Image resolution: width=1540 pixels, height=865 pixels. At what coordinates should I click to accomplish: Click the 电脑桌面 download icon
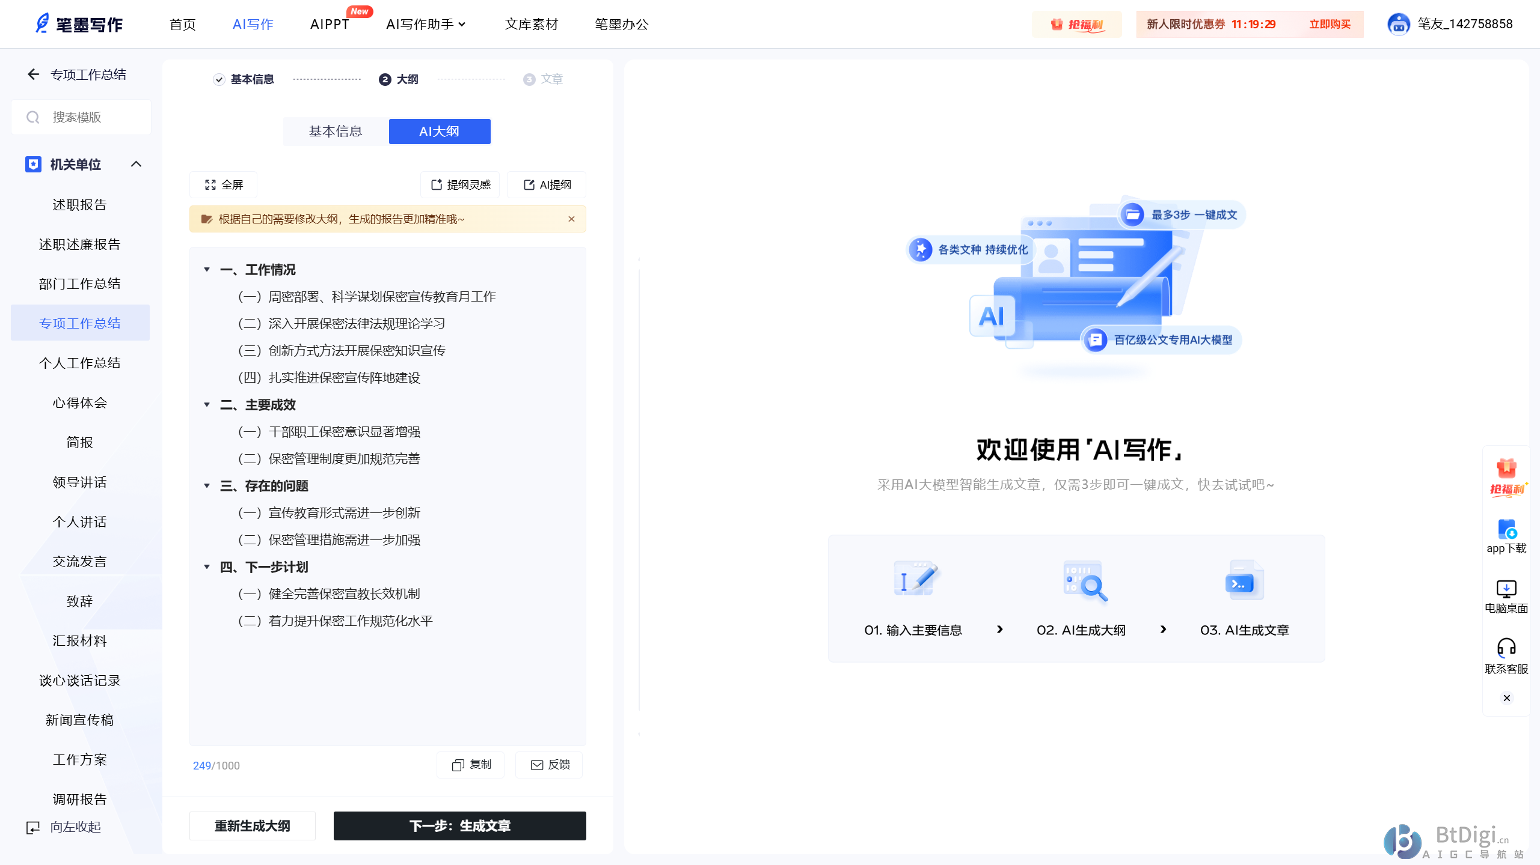(1506, 589)
